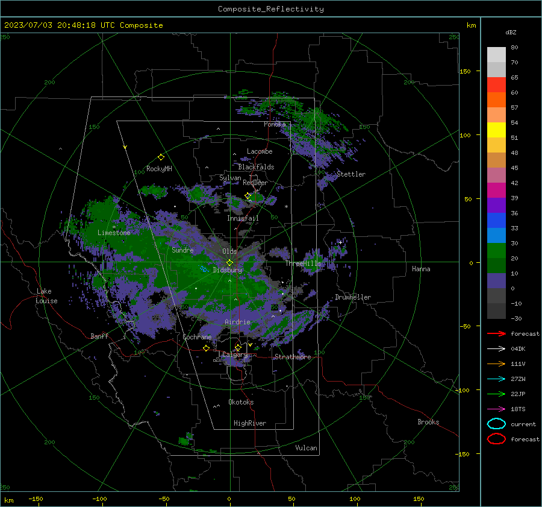Click the Innisfail city label

[243, 218]
